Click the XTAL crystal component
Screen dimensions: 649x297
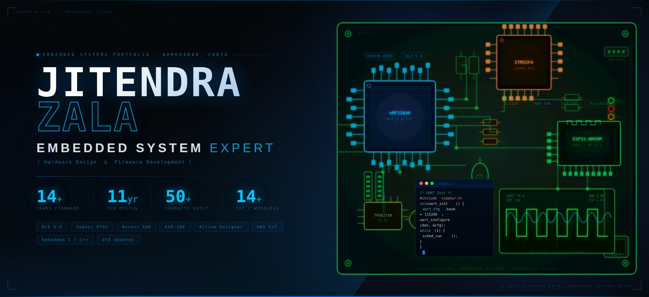click(480, 172)
